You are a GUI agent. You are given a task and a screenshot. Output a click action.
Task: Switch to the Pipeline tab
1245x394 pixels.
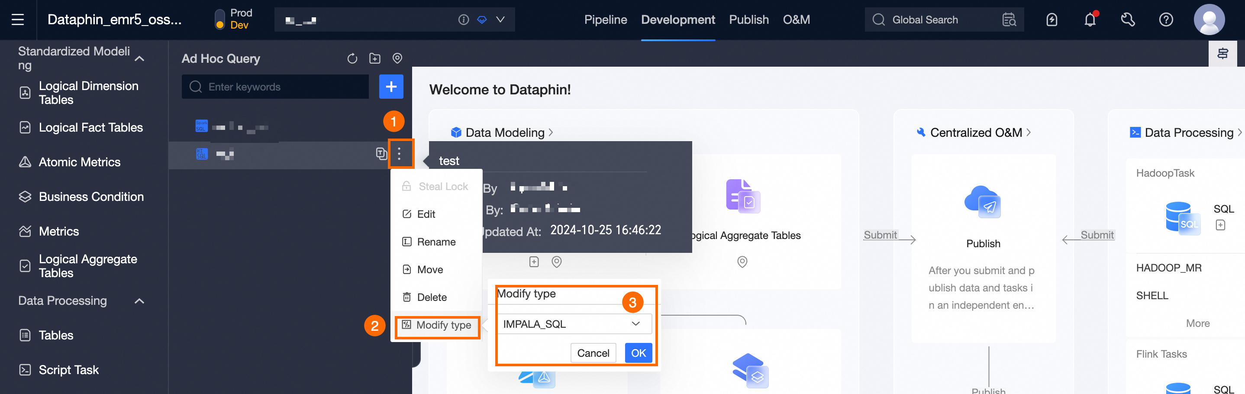pyautogui.click(x=605, y=19)
